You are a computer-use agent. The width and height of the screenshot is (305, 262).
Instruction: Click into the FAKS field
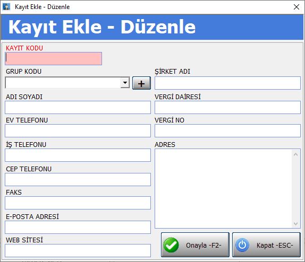coord(78,203)
